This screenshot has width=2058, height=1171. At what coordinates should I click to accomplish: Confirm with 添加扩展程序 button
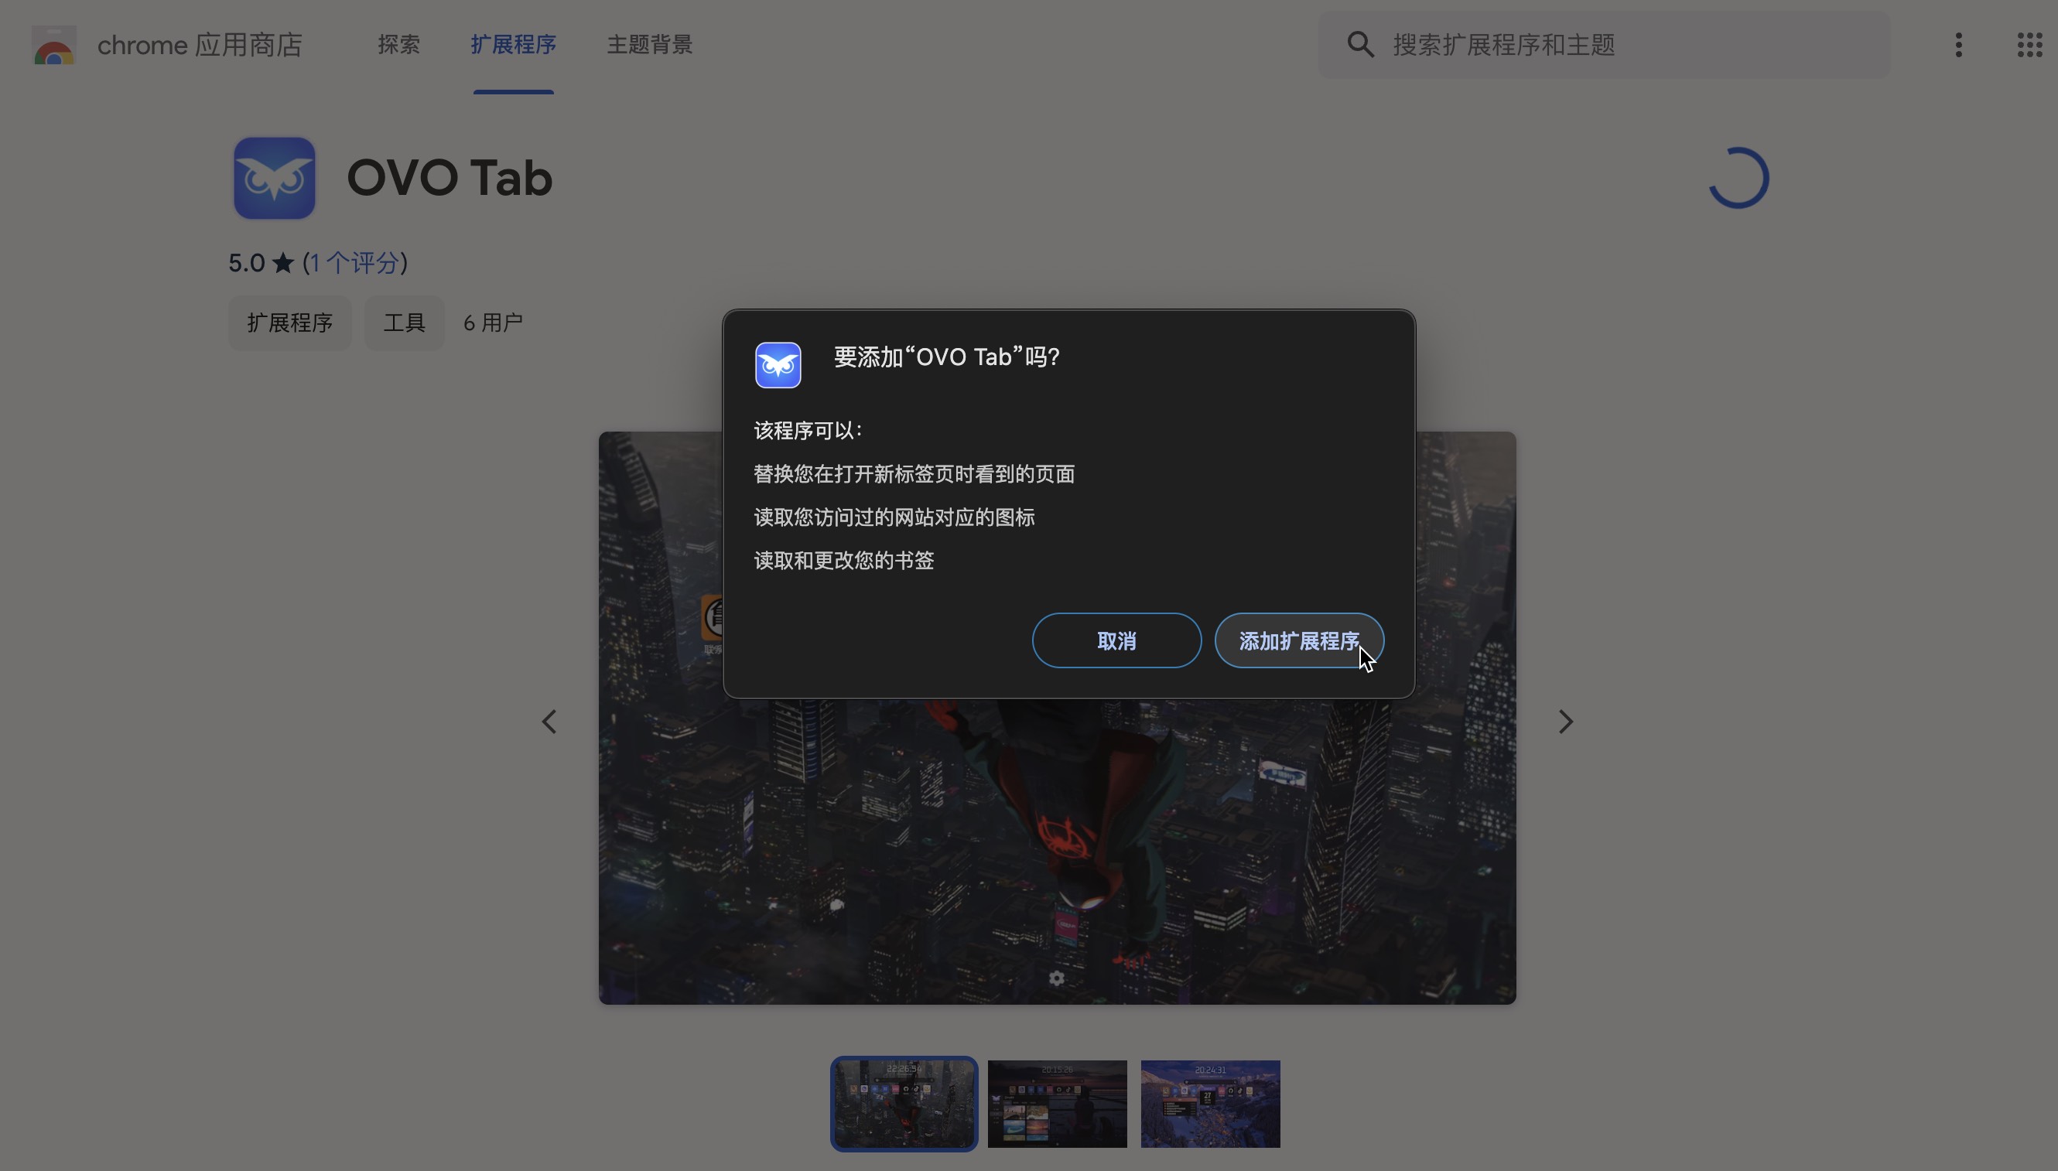tap(1298, 641)
